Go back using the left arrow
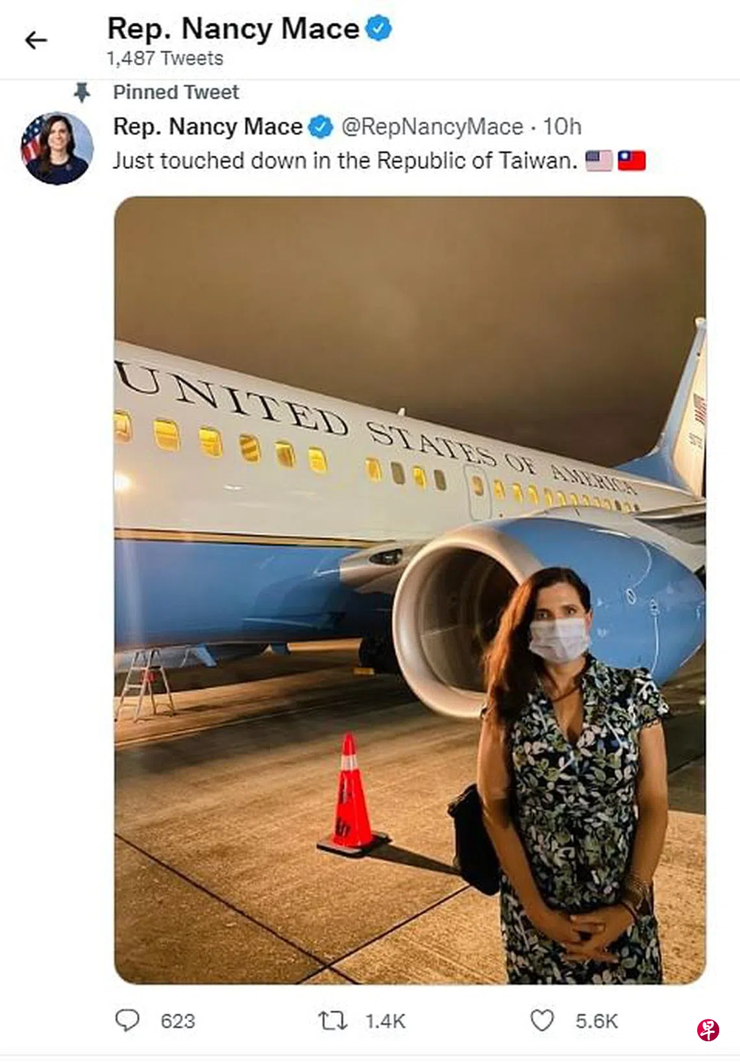740x1062 pixels. click(x=36, y=40)
